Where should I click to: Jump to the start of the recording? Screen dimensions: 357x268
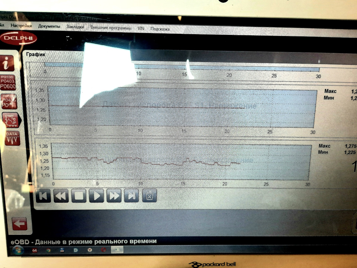(x=43, y=196)
